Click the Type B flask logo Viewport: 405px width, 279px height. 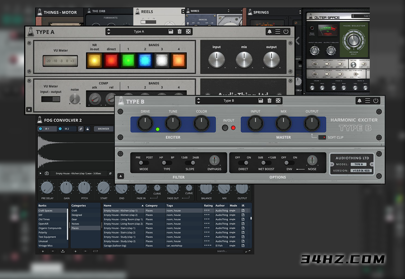coord(121,101)
